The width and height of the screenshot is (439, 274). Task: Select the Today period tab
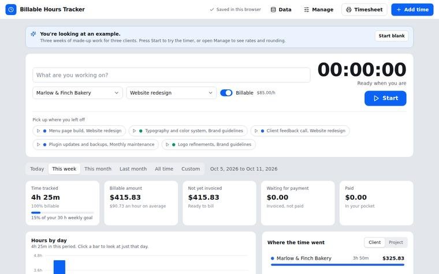[x=37, y=169]
